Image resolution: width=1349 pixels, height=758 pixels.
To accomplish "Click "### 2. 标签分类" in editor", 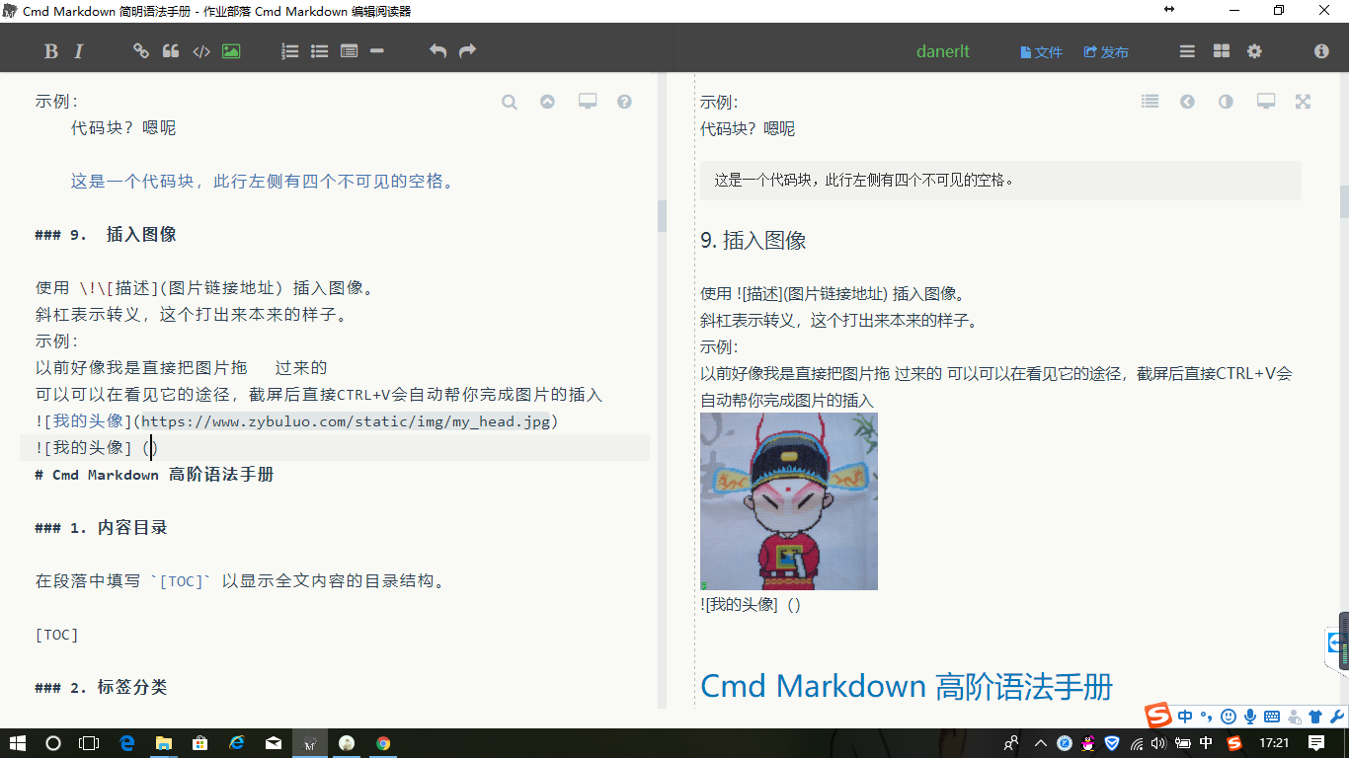I will [102, 688].
